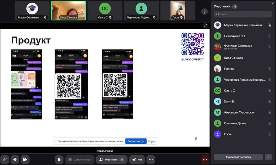This screenshot has height=165, width=276.
Task: Toggle the Участники participants panel button
Action: click(111, 160)
